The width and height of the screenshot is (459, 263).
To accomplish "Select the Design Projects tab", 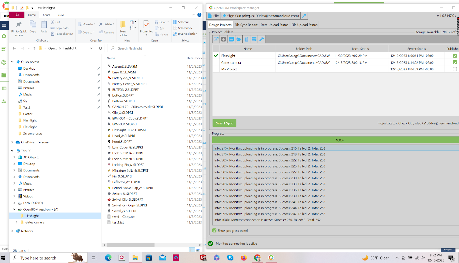I will pos(220,25).
